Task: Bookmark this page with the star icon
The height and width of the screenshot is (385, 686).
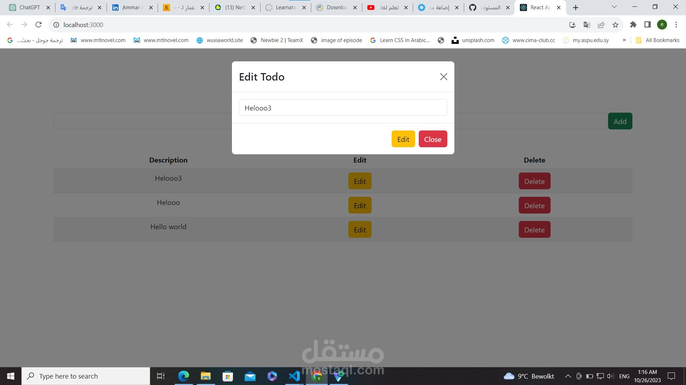Action: click(x=615, y=25)
